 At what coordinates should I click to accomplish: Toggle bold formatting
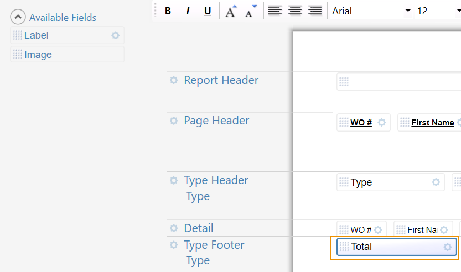(x=168, y=11)
